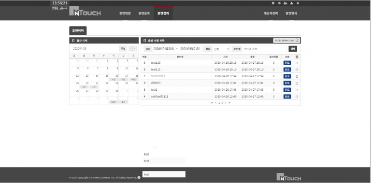
Task: Go to next month in calendar
Action: point(135,49)
